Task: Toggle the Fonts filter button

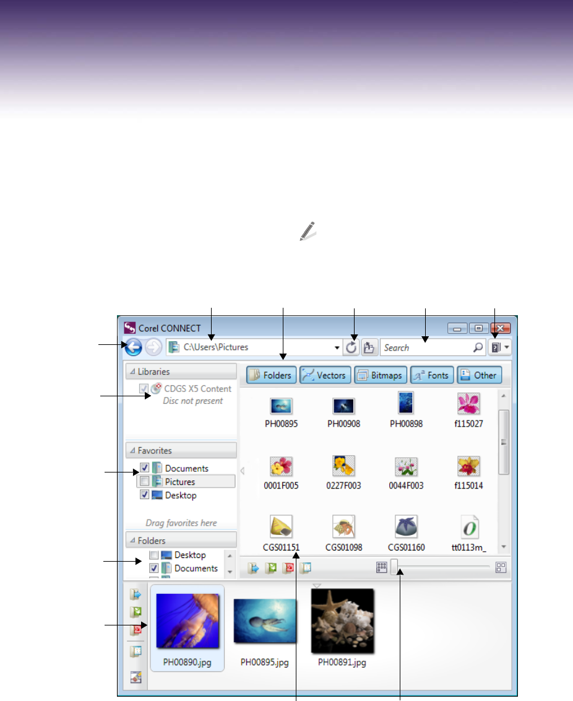Action: [432, 375]
